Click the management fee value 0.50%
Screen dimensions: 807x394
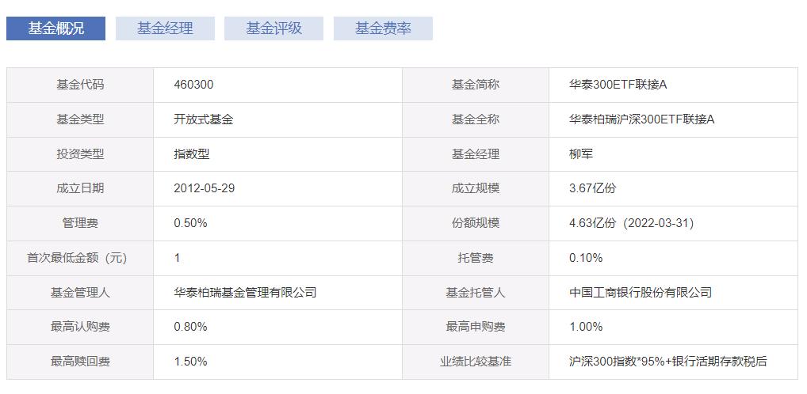pos(190,223)
